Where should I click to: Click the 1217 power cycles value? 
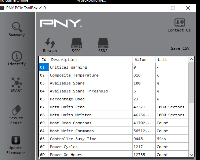pos(144,147)
